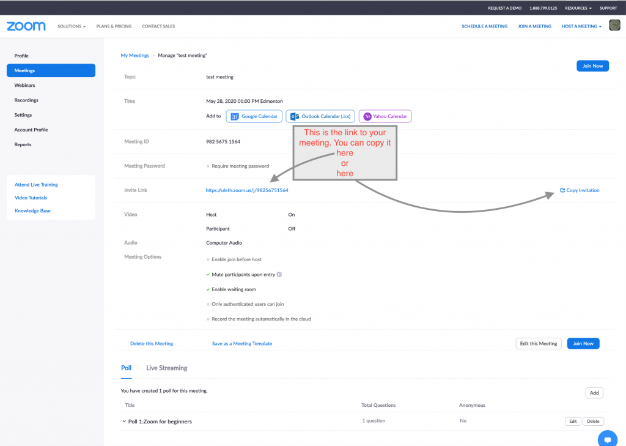626x446 pixels.
Task: Click the '1 question' cell
Action: (x=374, y=421)
